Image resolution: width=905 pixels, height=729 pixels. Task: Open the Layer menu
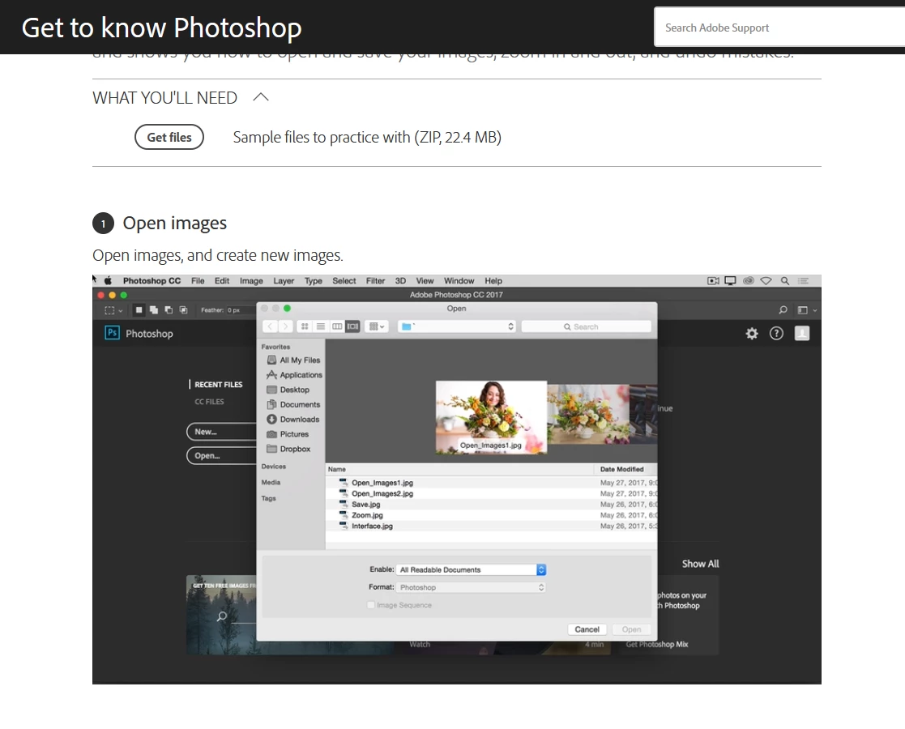284,281
